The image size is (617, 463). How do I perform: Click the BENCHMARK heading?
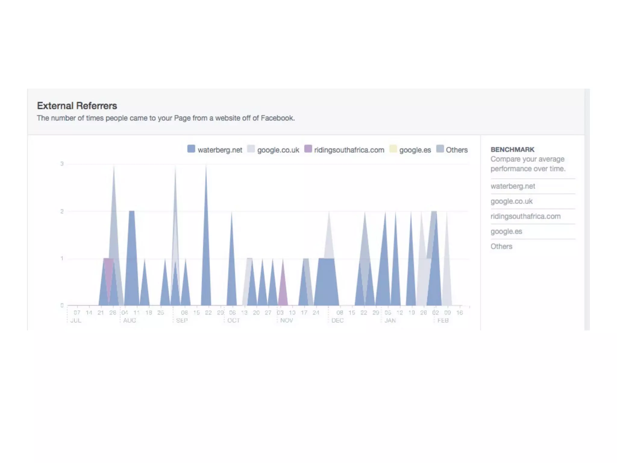click(x=512, y=150)
